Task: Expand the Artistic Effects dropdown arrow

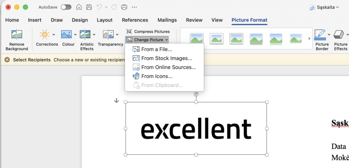Action: point(94,34)
